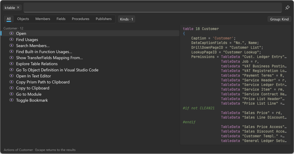Focus the search input field
This screenshot has height=154, width=294.
pyautogui.click(x=153, y=8)
